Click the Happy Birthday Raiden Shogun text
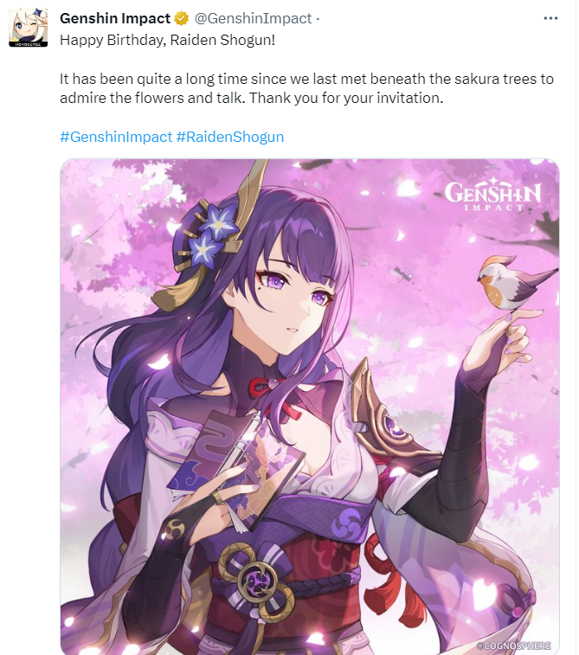This screenshot has width=579, height=655. (x=168, y=40)
